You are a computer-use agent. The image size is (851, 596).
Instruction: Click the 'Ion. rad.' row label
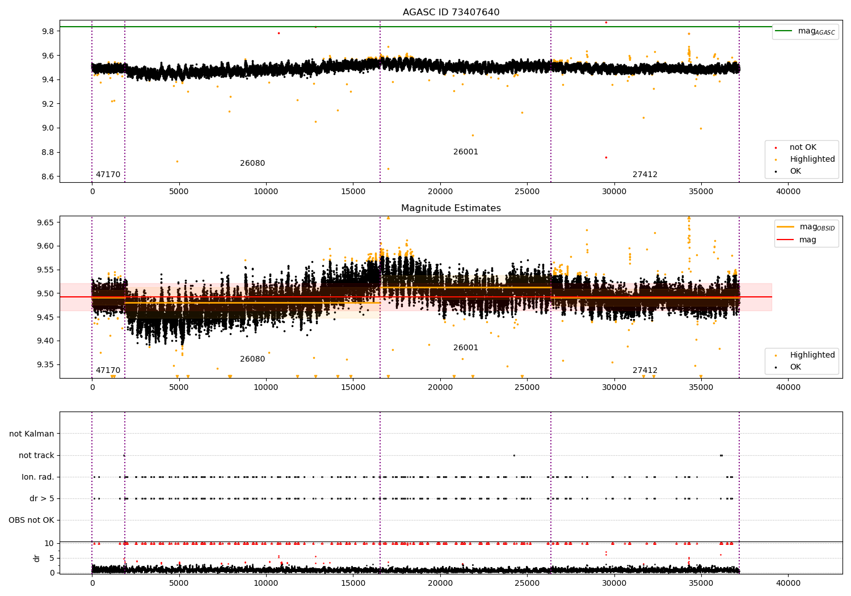[38, 477]
